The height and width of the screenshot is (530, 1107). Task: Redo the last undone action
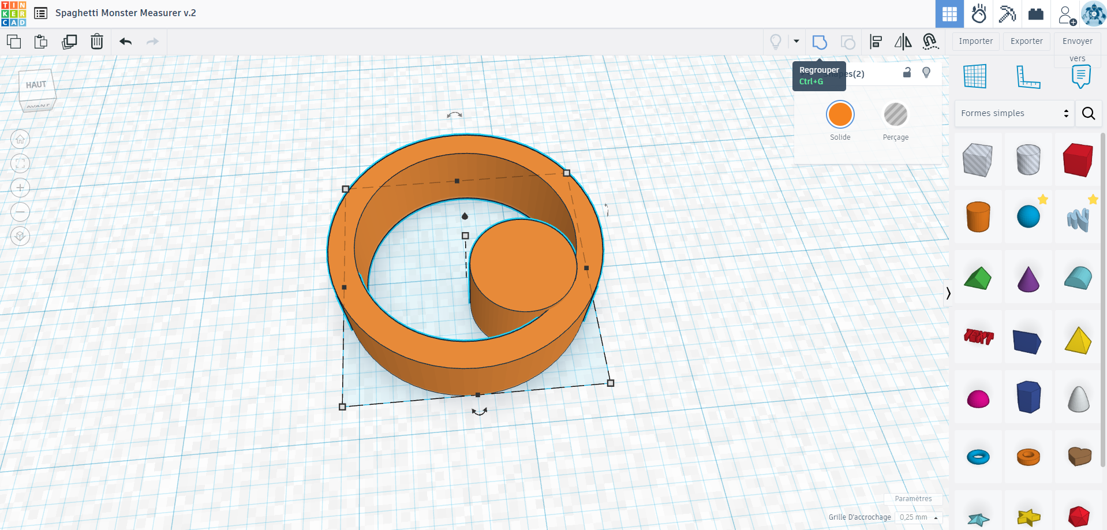click(x=152, y=42)
